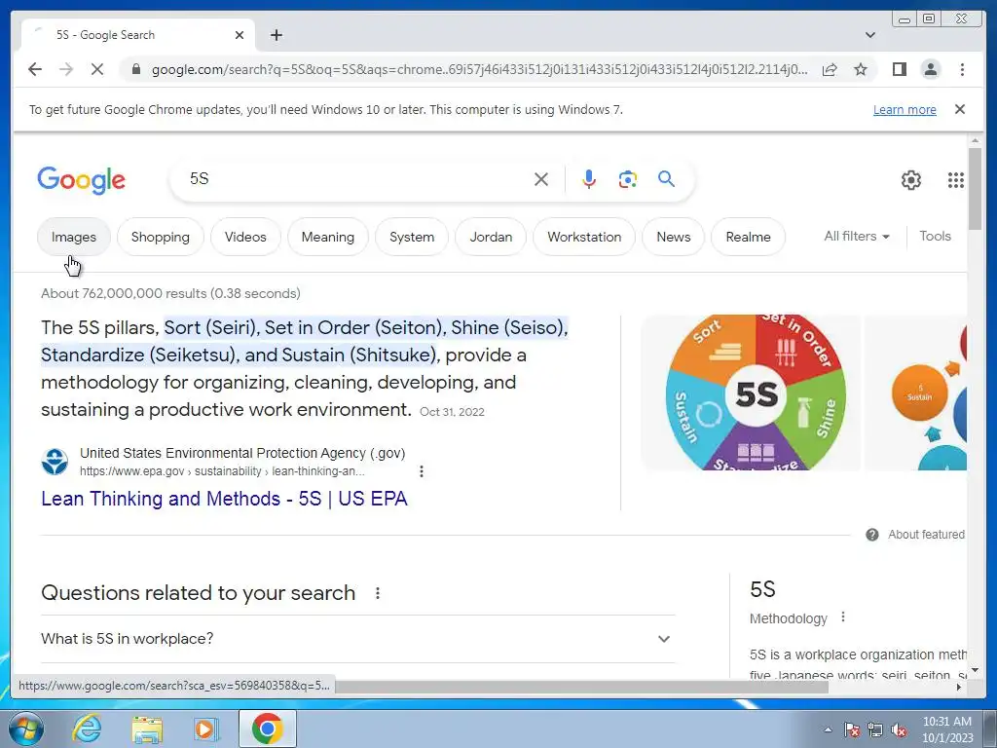Switch to the Images results tab
The height and width of the screenshot is (748, 997).
click(x=74, y=237)
